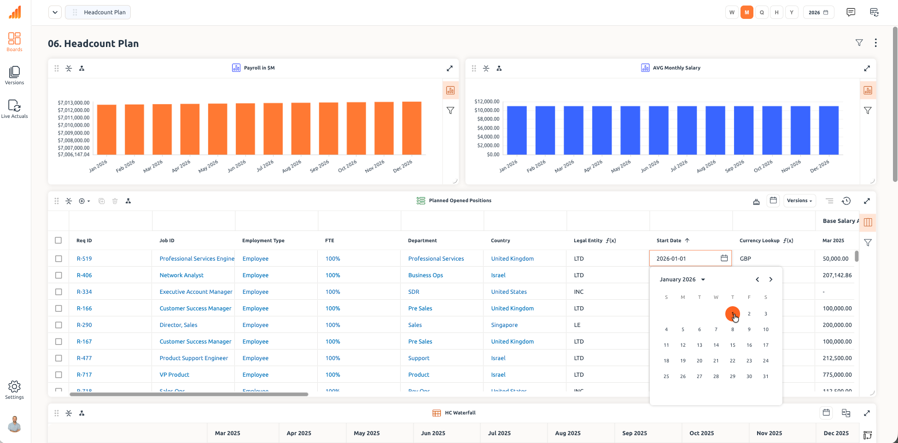Open the Versions dropdown in table toolbar
The height and width of the screenshot is (443, 898).
(799, 200)
